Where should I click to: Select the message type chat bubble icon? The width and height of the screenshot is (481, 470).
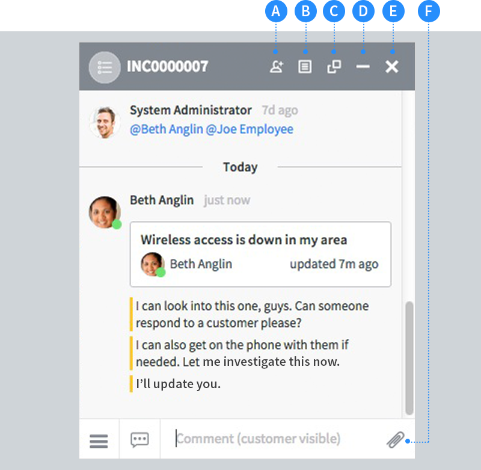pos(139,440)
